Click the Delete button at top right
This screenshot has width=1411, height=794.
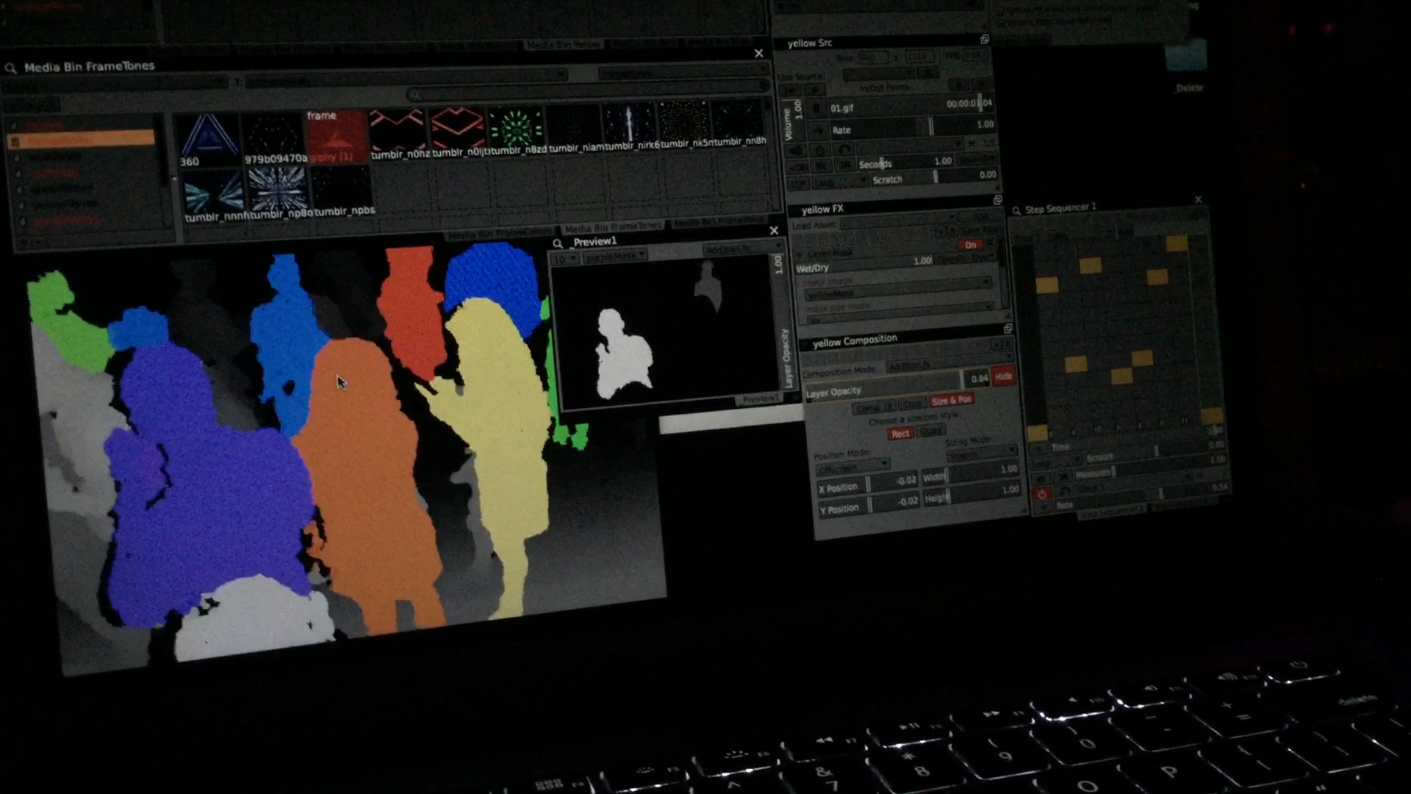point(1189,88)
